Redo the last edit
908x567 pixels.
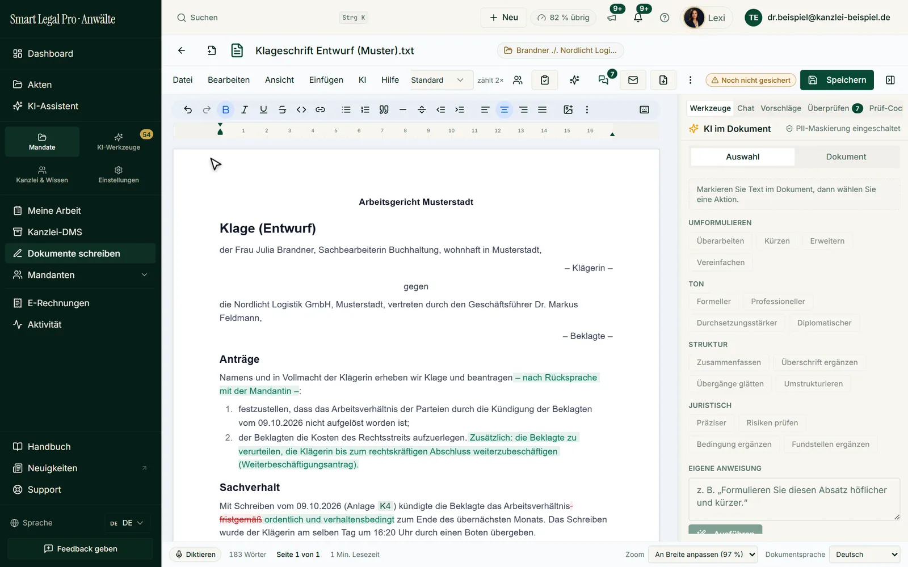207,110
